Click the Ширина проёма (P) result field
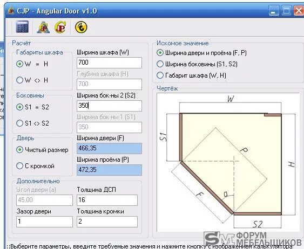 (x=109, y=170)
